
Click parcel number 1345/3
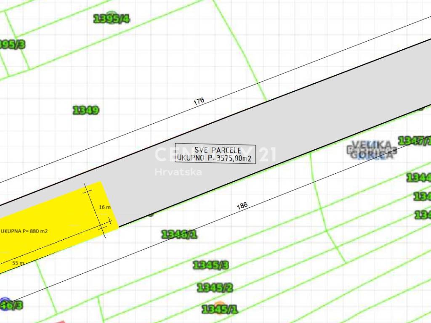click(x=210, y=265)
